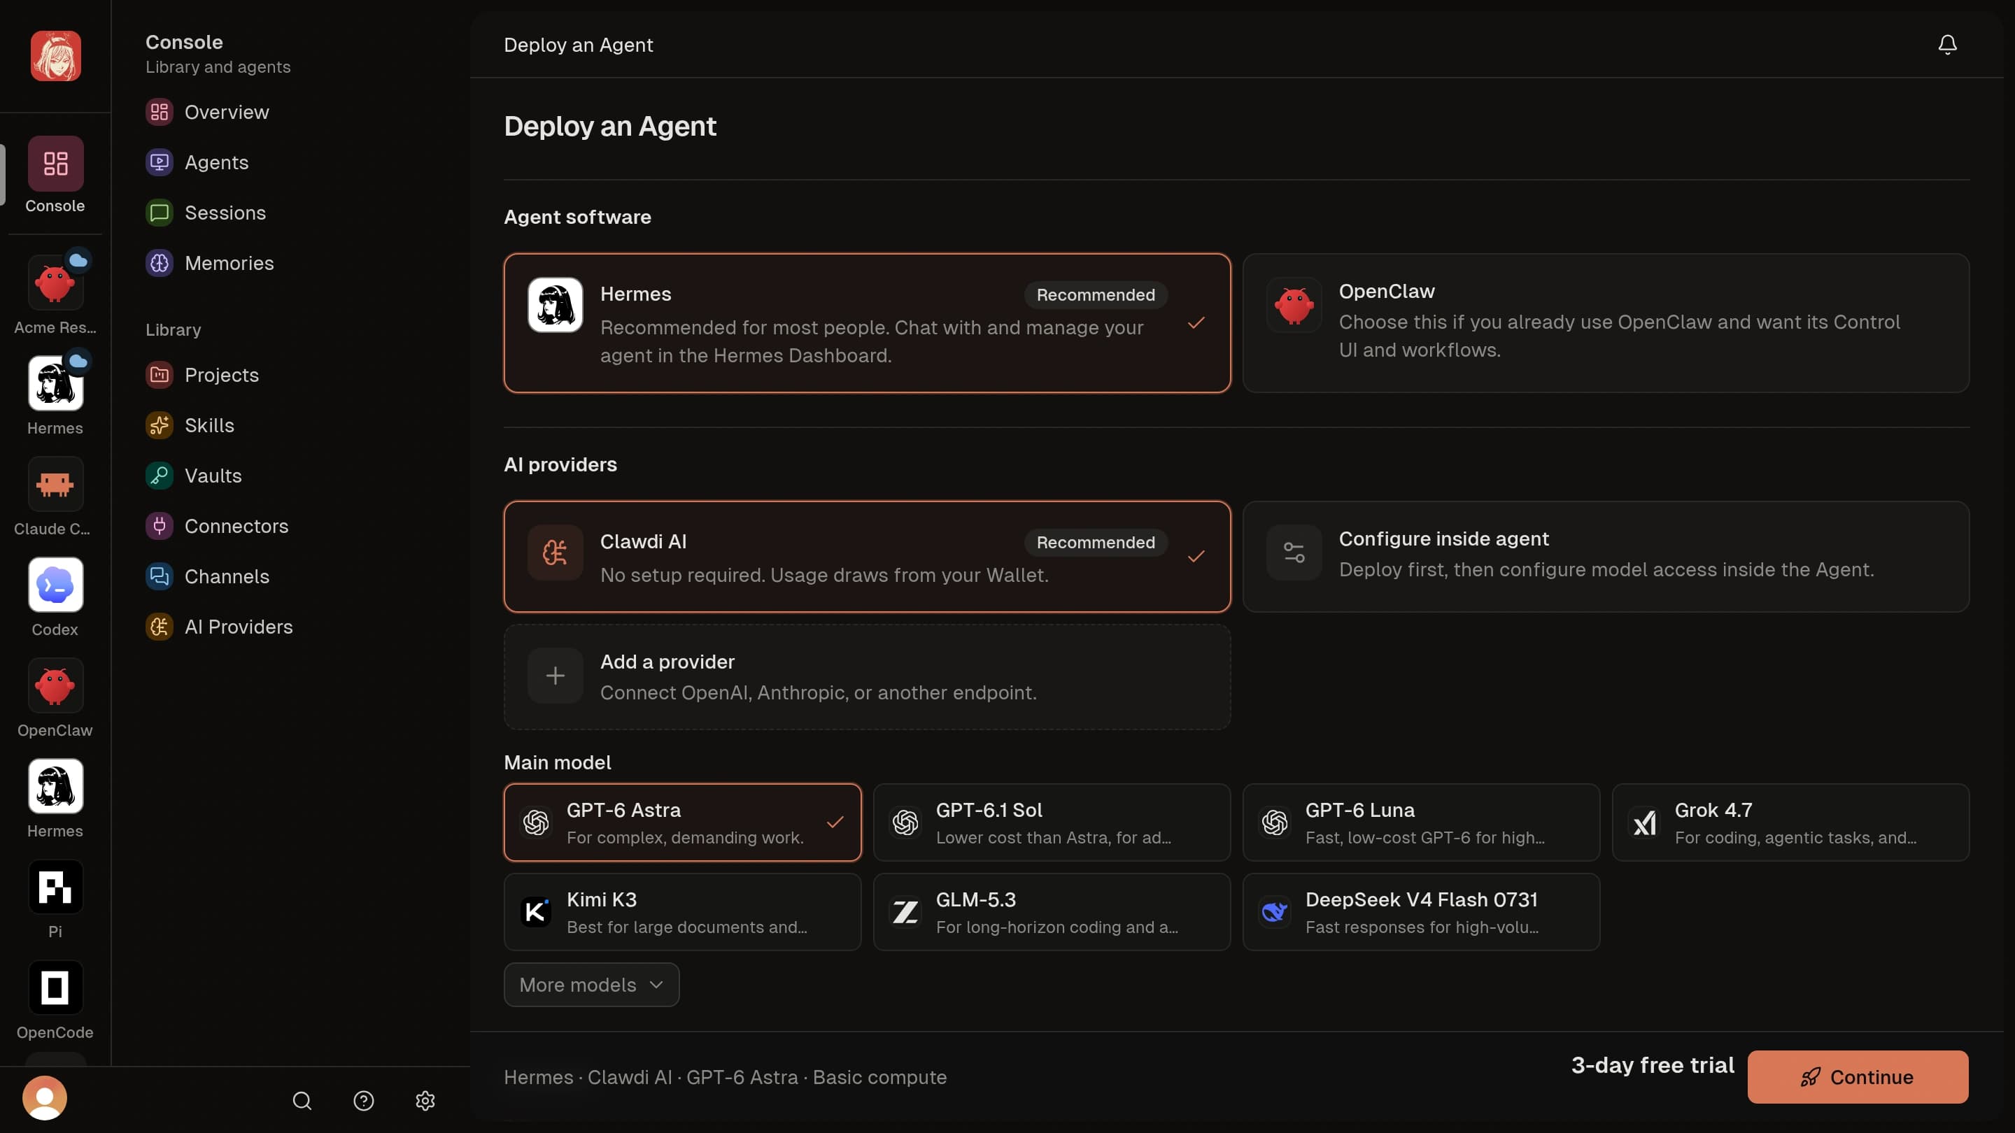Open the help question-mark icon
Screen dimensions: 2015x1133
pos(364,1101)
